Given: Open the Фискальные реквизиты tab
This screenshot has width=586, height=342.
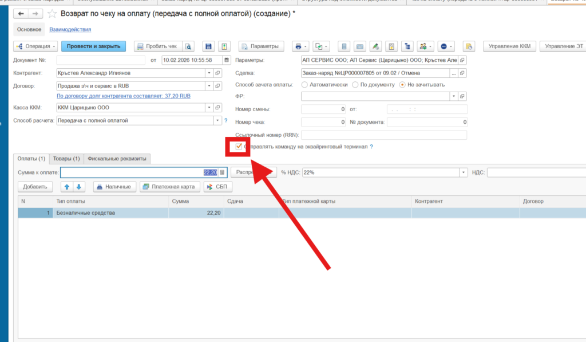Looking at the screenshot, I should pyautogui.click(x=117, y=159).
